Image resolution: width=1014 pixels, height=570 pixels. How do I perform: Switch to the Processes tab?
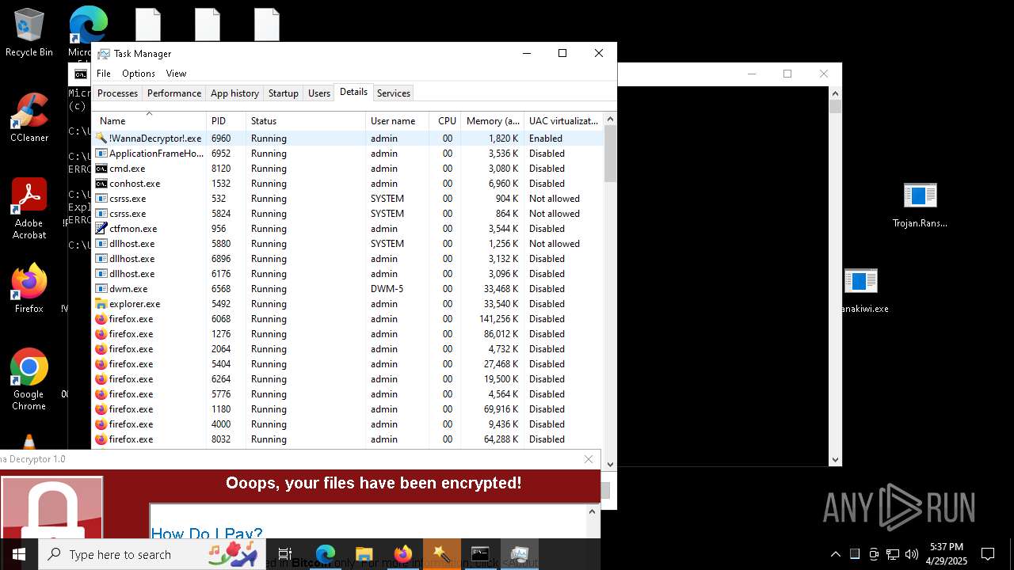point(117,93)
